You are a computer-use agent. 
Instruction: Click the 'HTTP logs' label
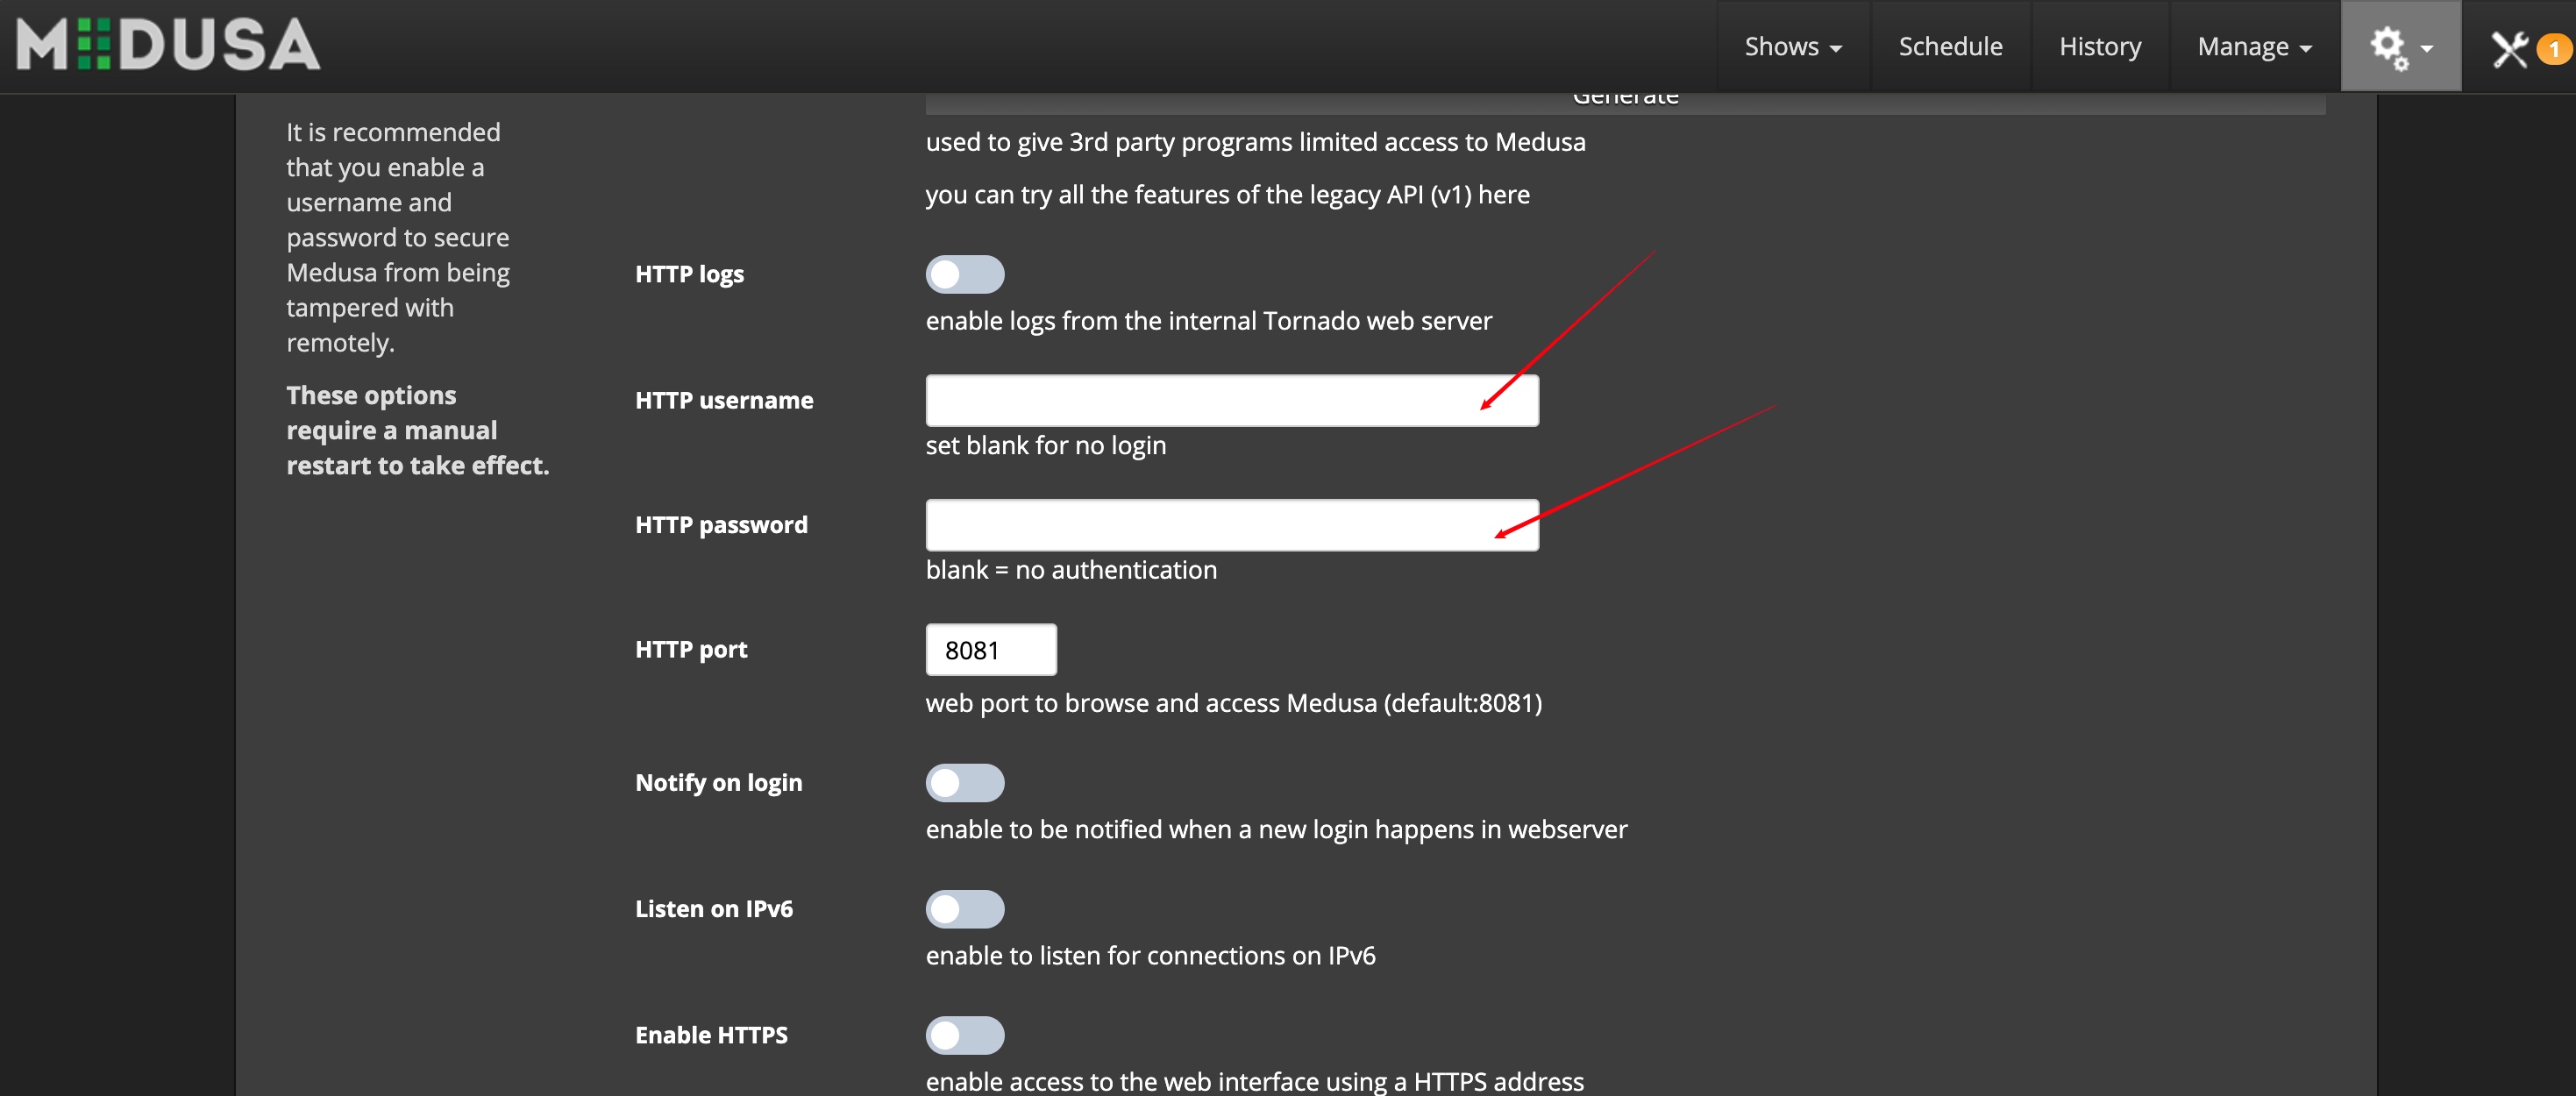coord(689,274)
